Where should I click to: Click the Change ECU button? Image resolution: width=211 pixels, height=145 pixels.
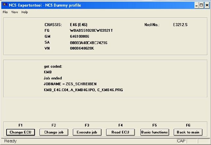[20, 132]
